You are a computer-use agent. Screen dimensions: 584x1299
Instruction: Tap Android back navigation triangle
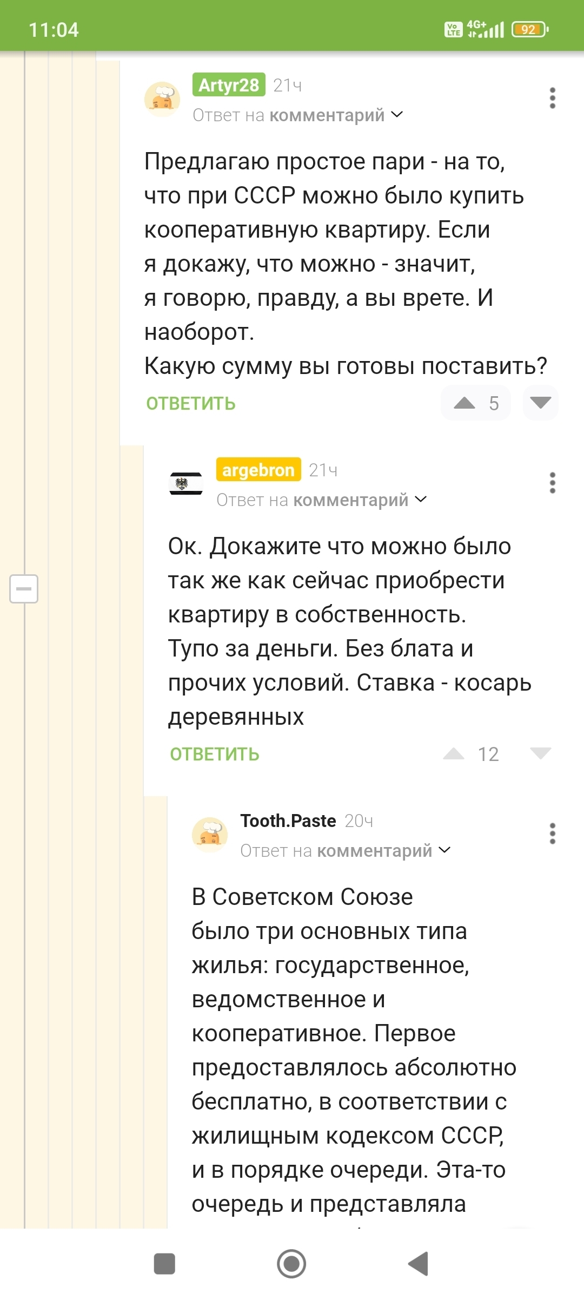click(x=419, y=1264)
